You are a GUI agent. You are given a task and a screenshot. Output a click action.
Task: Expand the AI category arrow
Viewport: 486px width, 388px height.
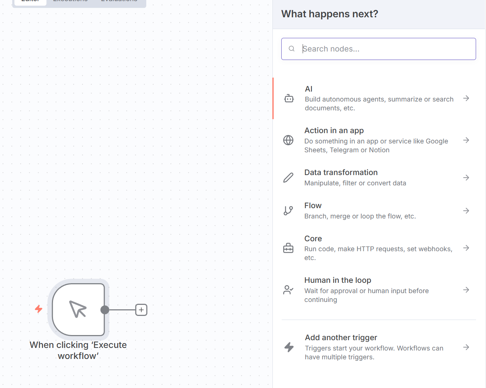(466, 98)
